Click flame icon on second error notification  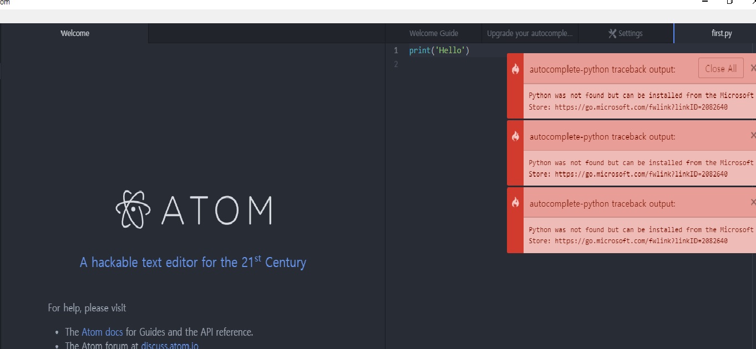pos(515,136)
